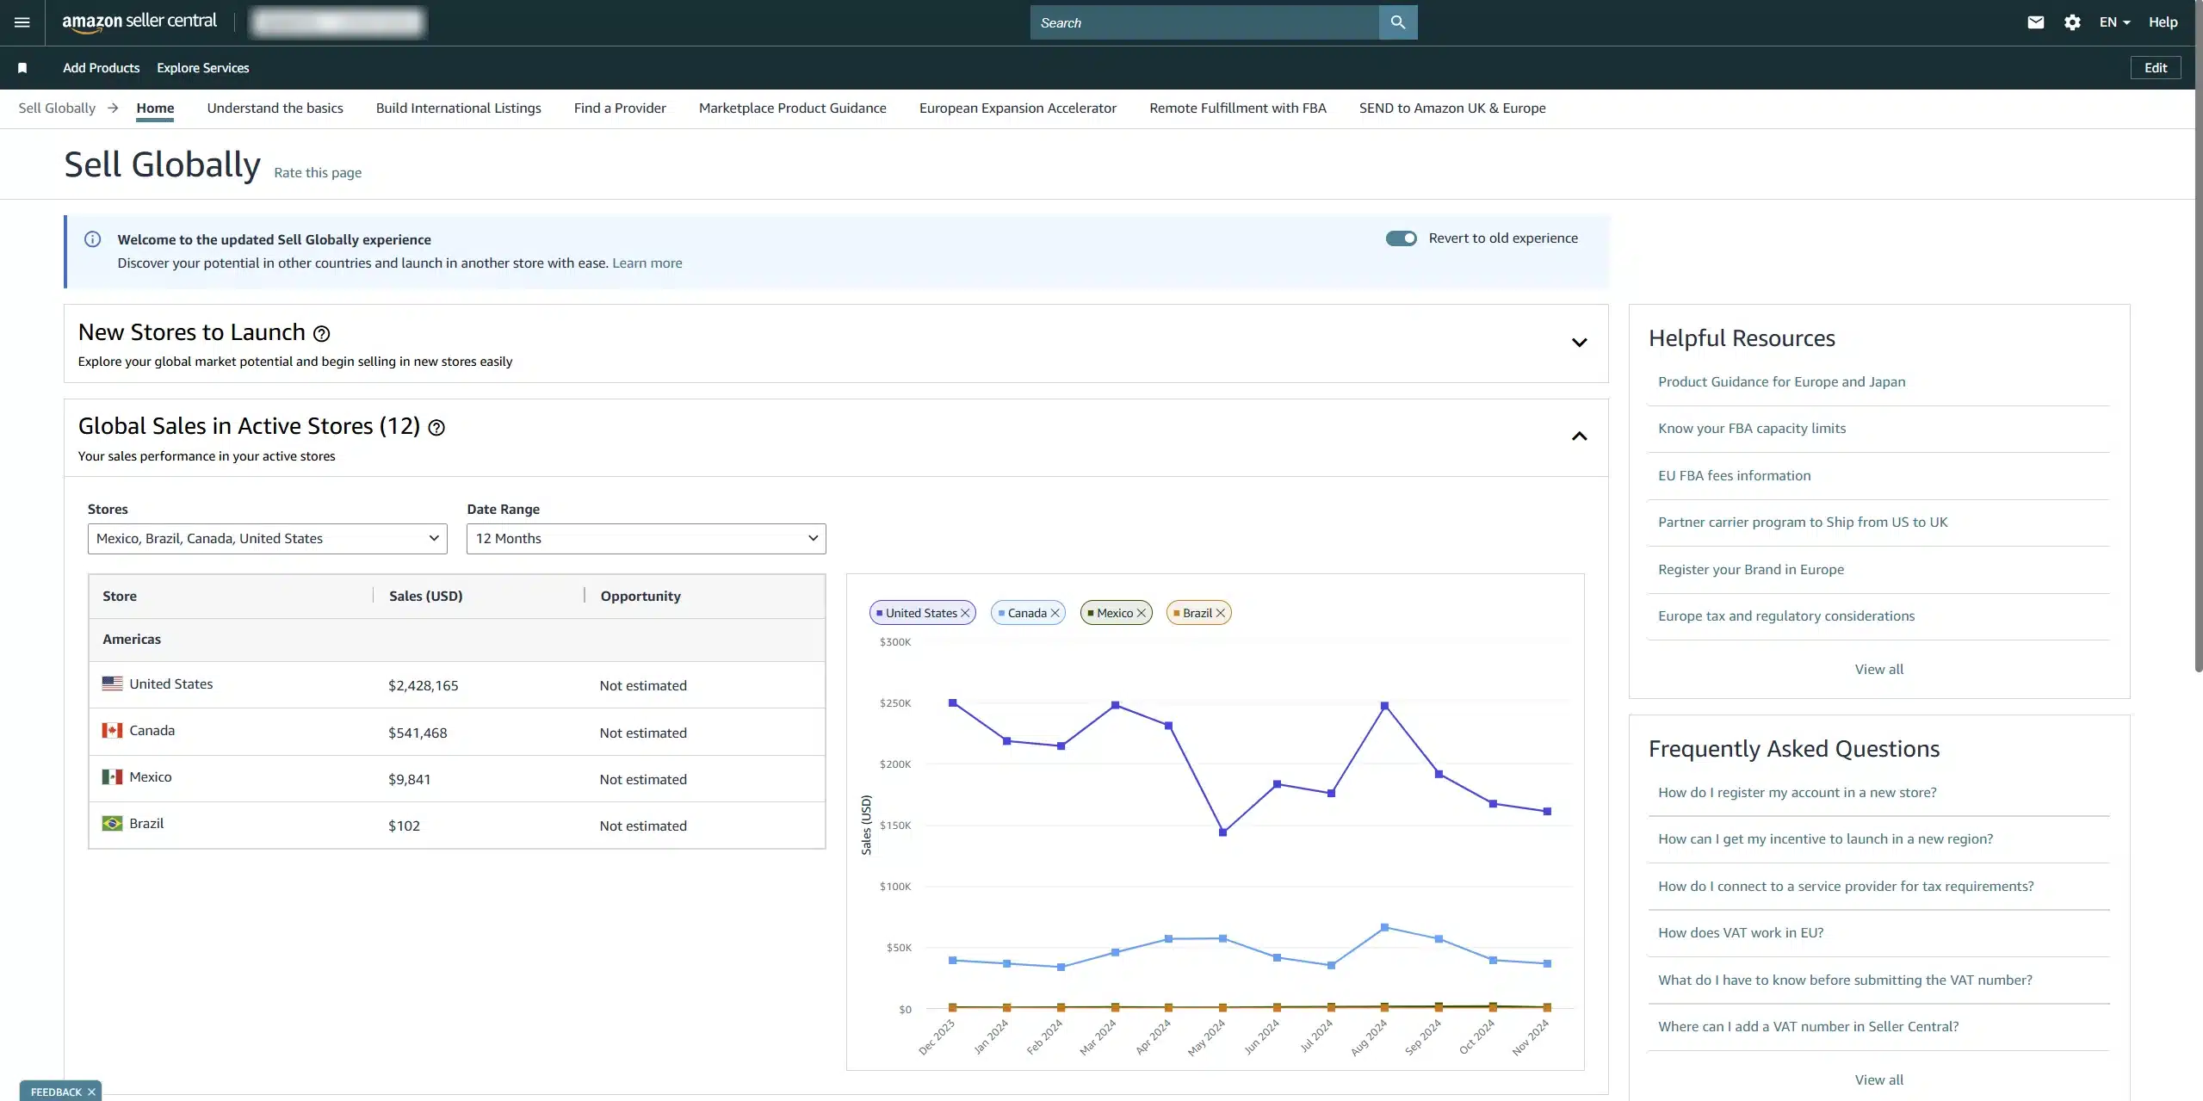2203x1101 pixels.
Task: Click into the Search input field
Action: pos(1204,22)
